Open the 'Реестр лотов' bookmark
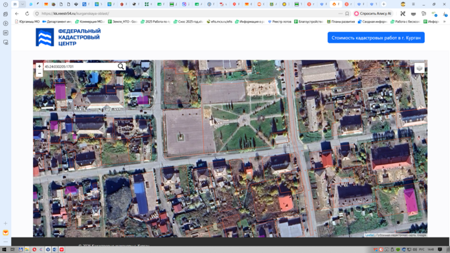 pos(279,21)
